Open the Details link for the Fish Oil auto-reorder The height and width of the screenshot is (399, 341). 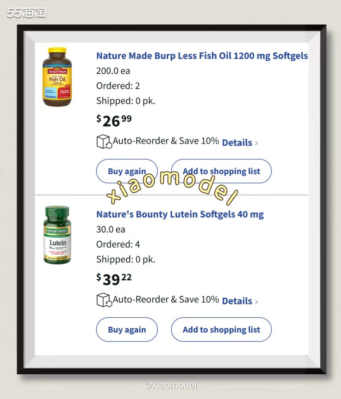click(x=237, y=143)
